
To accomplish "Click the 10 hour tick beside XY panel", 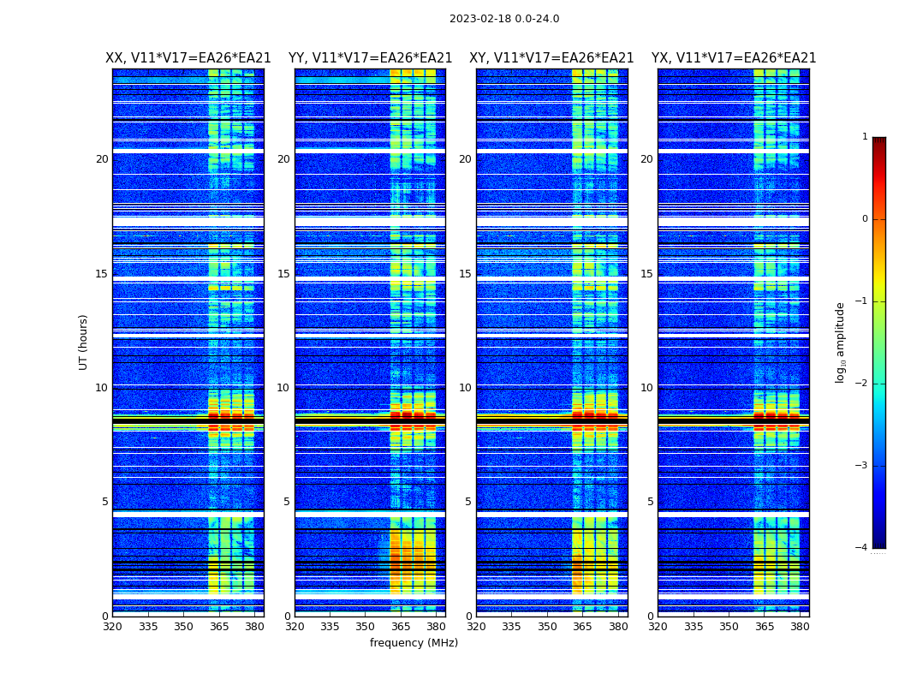I will pos(465,388).
